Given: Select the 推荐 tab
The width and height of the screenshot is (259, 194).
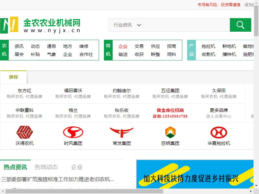Looking at the screenshot, I should (x=13, y=77).
